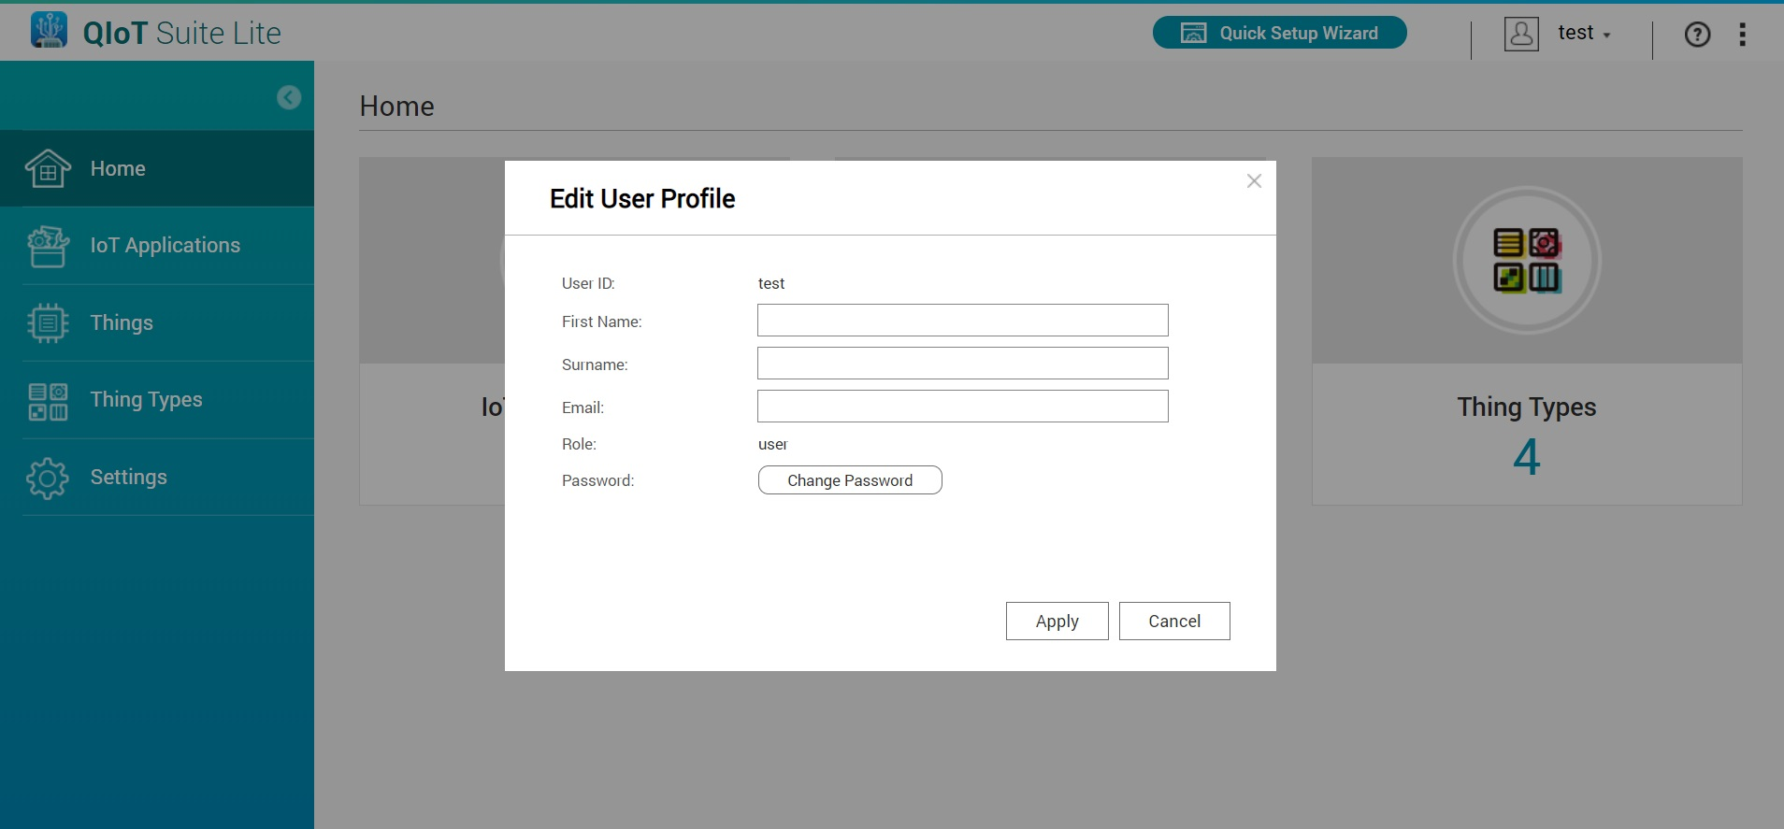
Task: Click the QIoT Suite Lite logo icon
Action: point(49,31)
